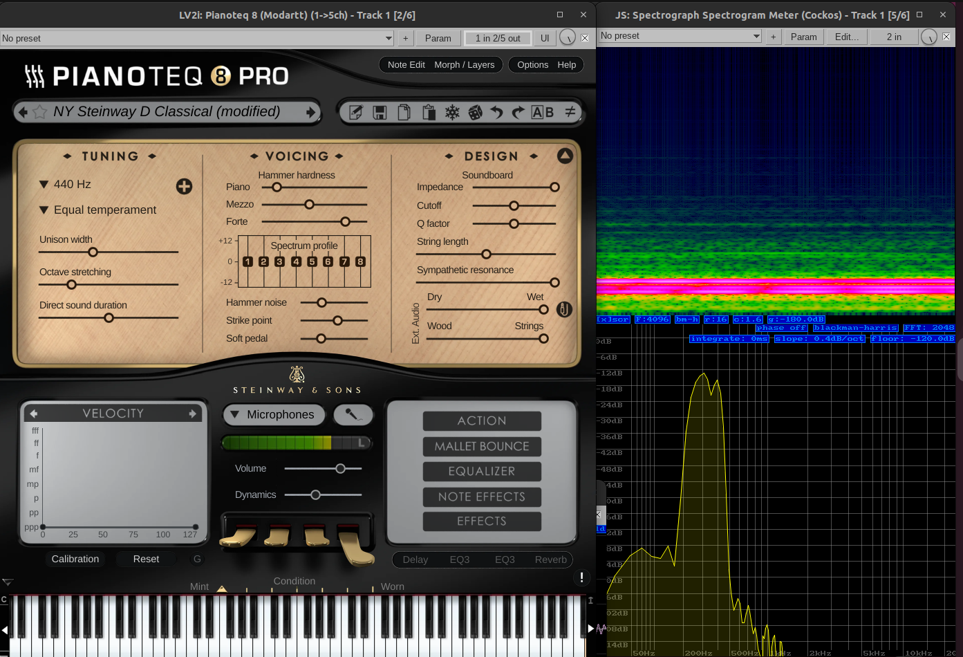Collapse the panel with the round up-arrow icon
963x657 pixels.
[565, 156]
